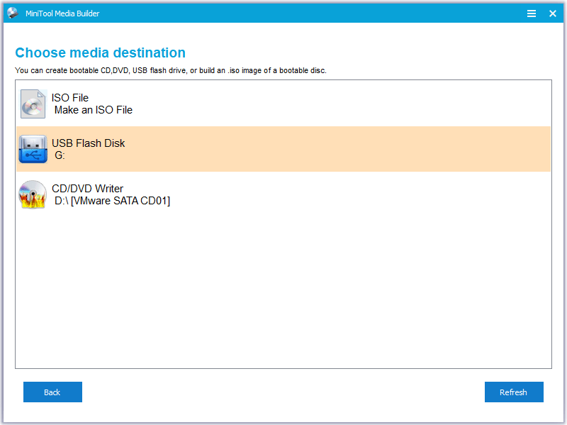The height and width of the screenshot is (425, 567).
Task: Select the ISO File label
Action: (70, 98)
